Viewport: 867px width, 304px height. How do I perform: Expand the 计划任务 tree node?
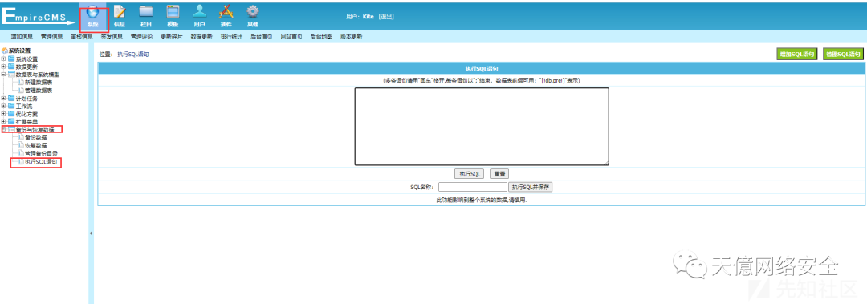[4, 99]
